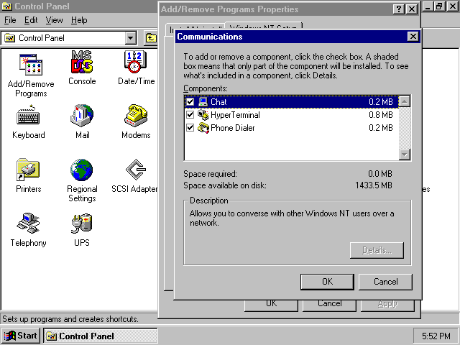Screen dimensions: 460x345
Task: Click OK in Add/Remove Programs Properties
Action: (271, 305)
